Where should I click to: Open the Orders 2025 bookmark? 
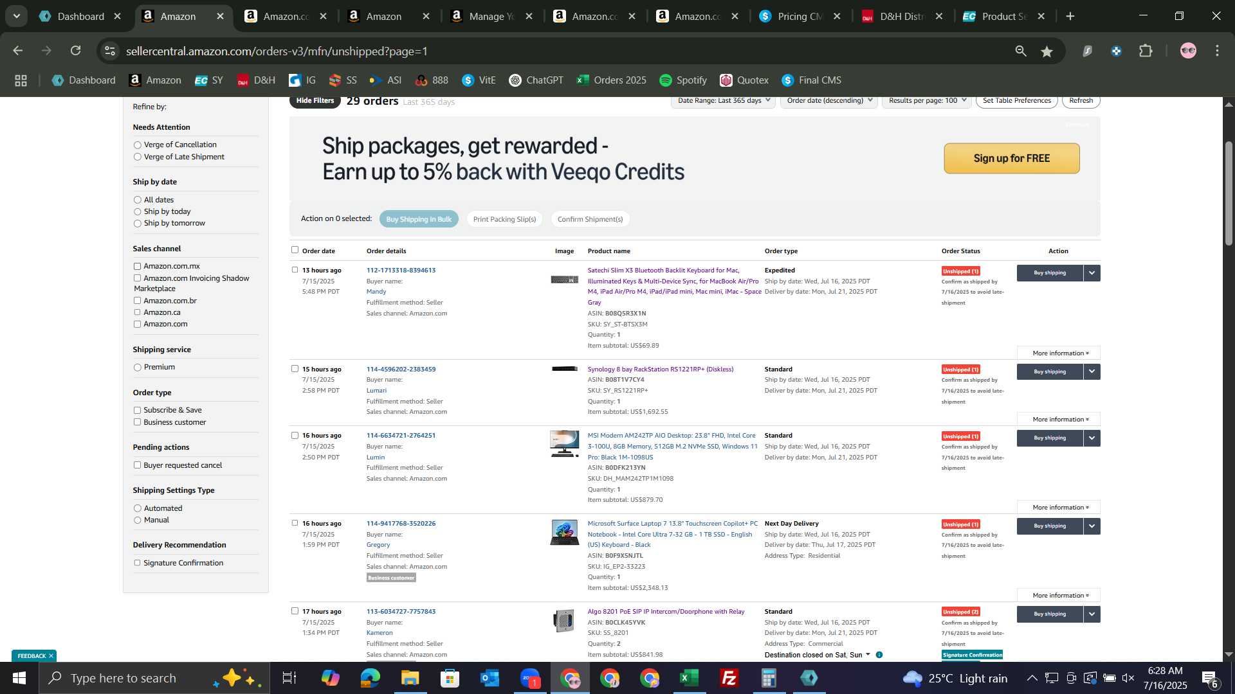(x=611, y=80)
